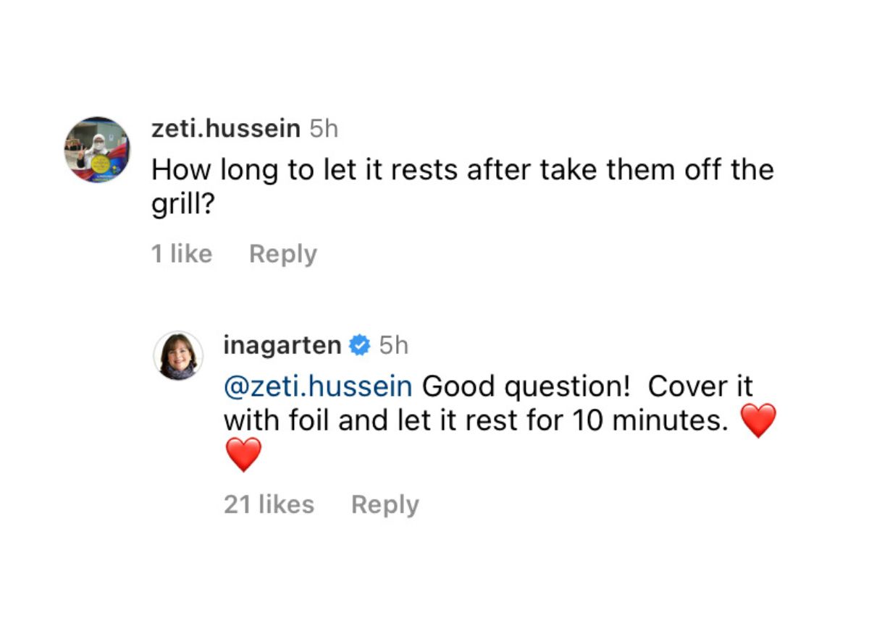Click the 5h timestamp beside inagarten
The image size is (869, 636).
point(393,345)
